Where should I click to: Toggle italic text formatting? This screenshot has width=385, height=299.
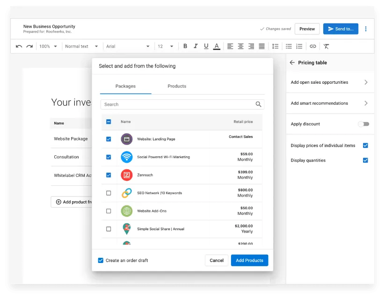196,46
